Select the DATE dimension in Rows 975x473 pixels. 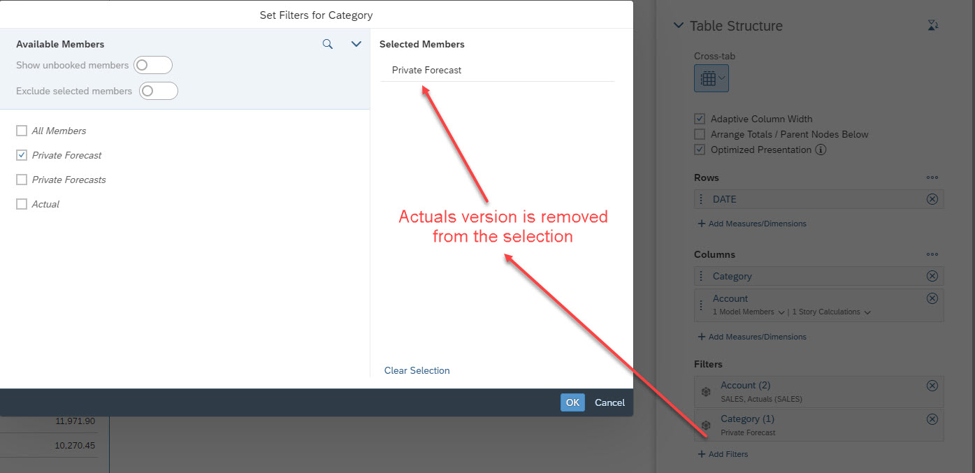pyautogui.click(x=724, y=199)
